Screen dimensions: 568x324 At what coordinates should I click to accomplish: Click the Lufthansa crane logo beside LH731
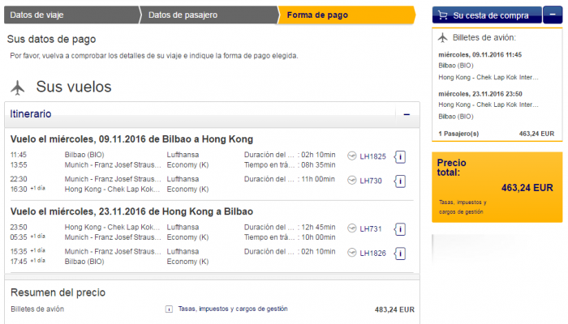(x=351, y=228)
